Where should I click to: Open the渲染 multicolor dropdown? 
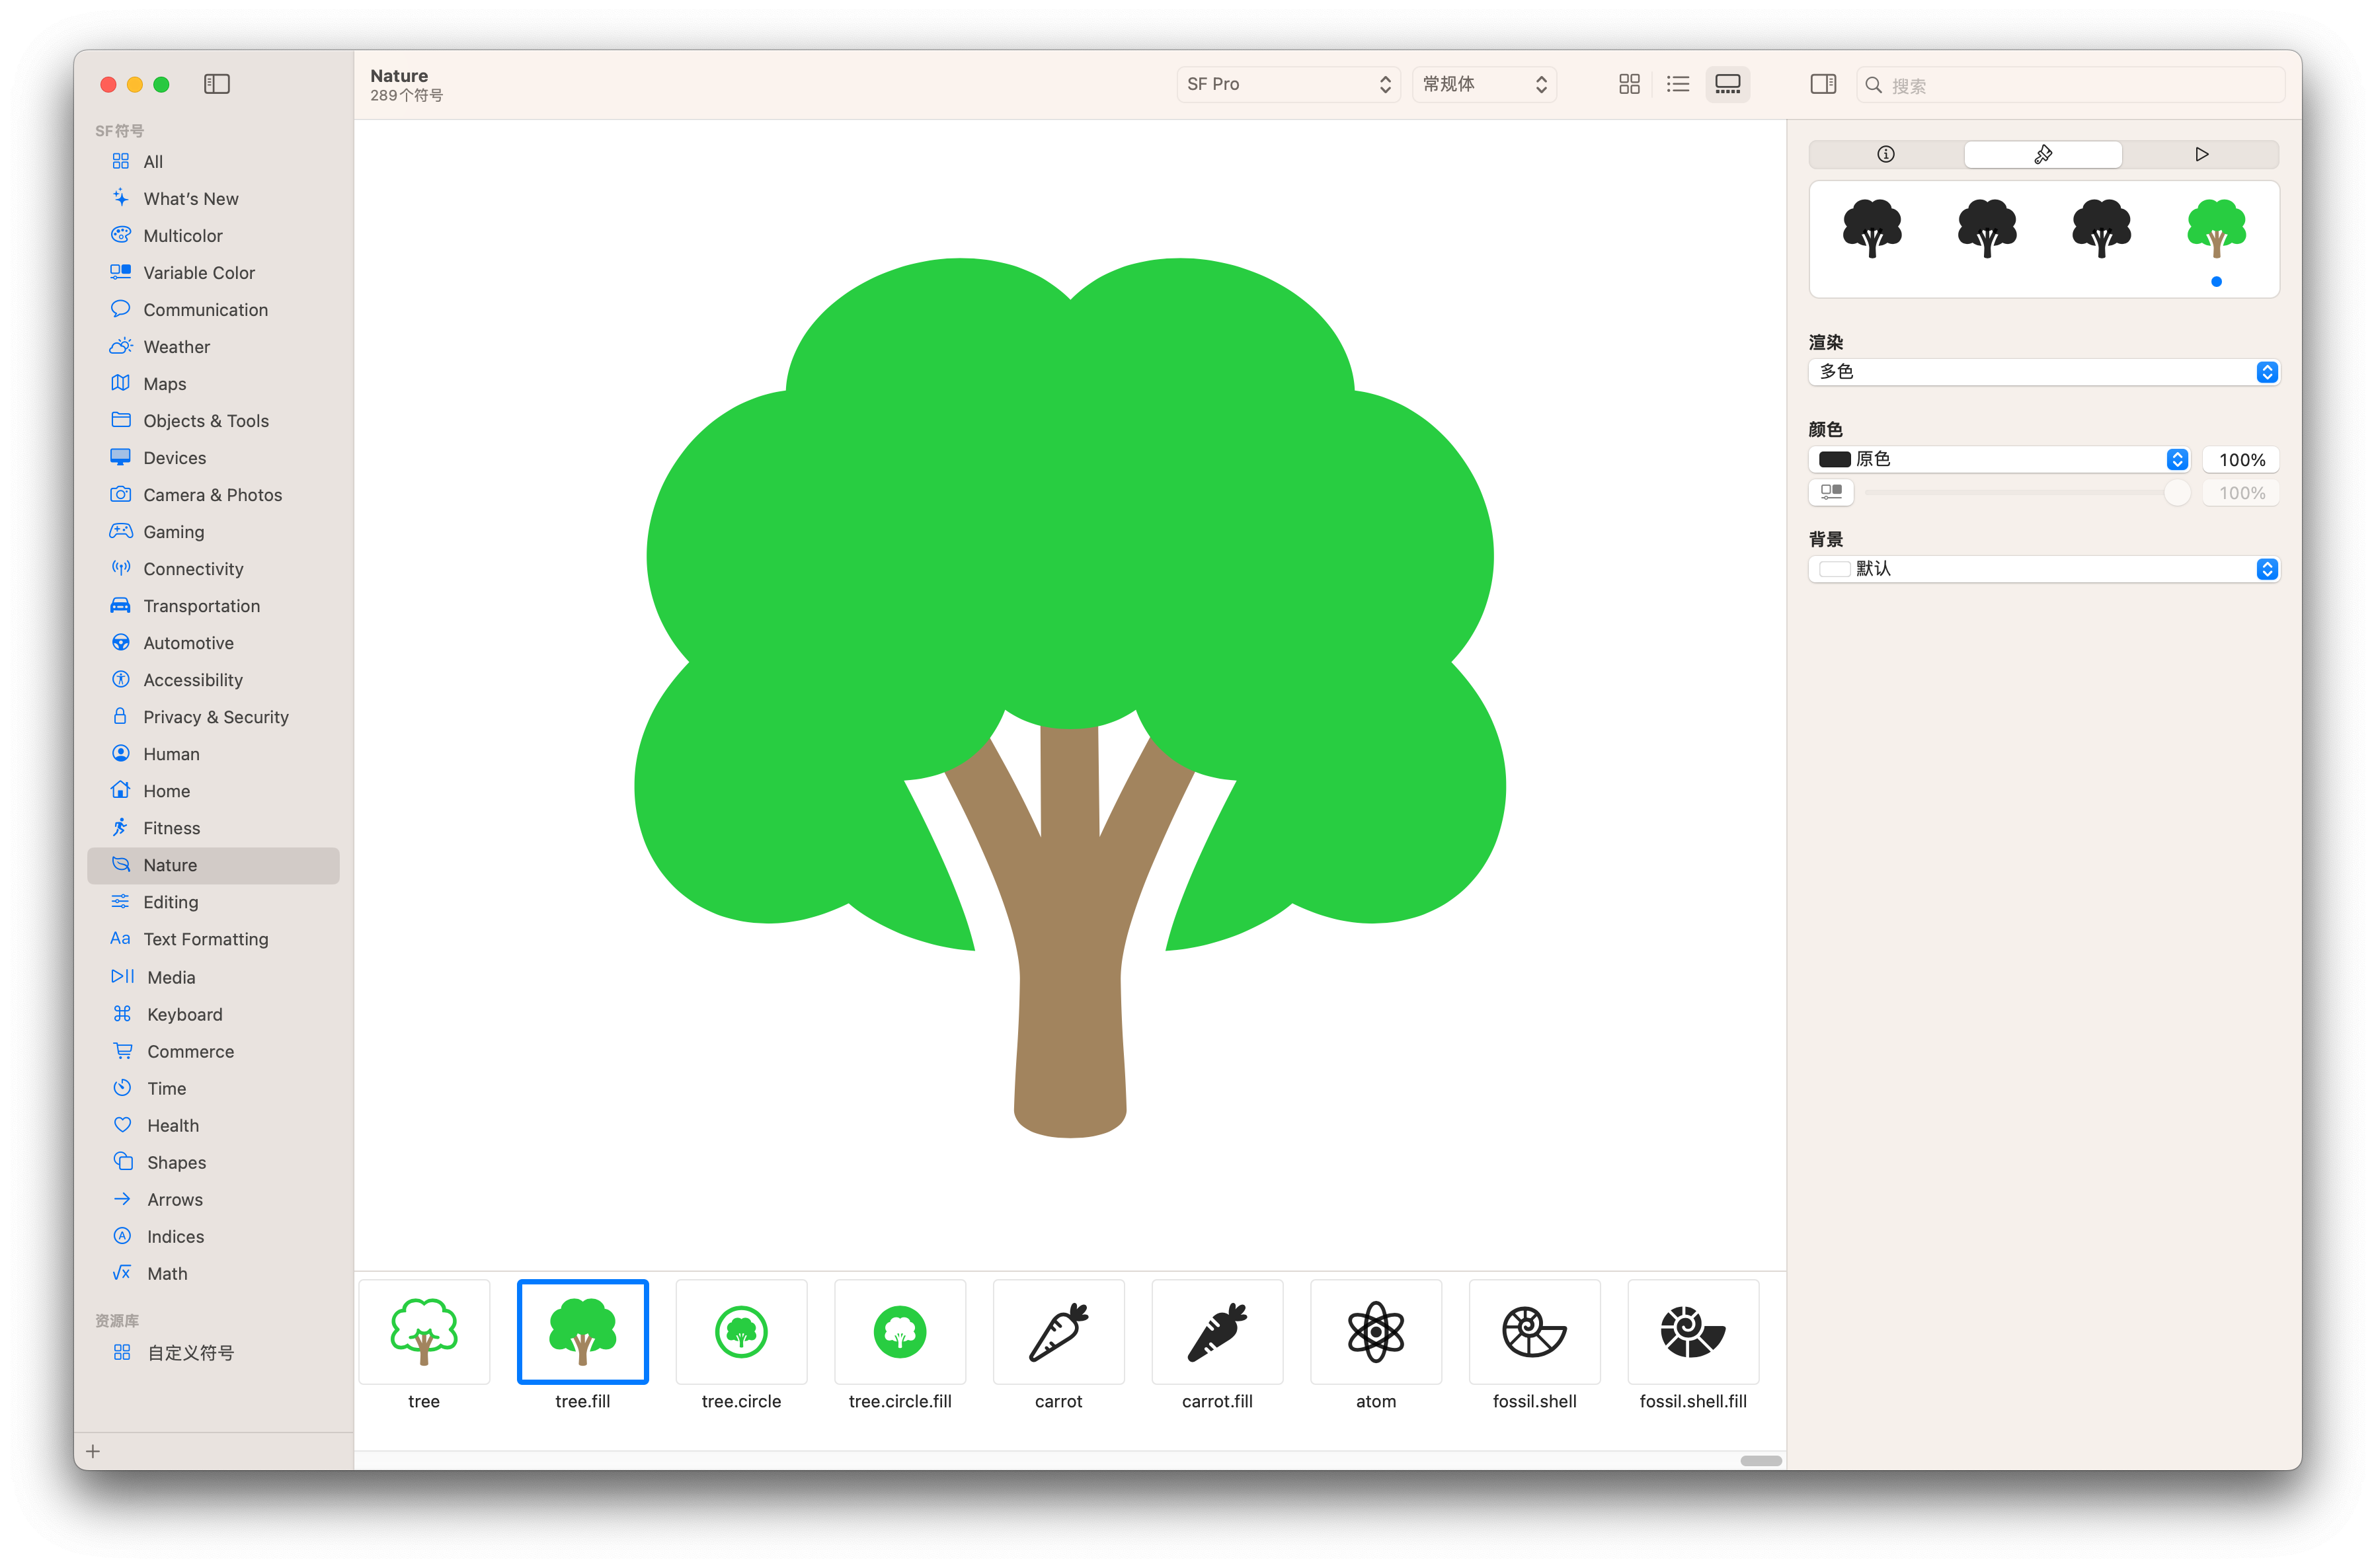click(x=2043, y=371)
